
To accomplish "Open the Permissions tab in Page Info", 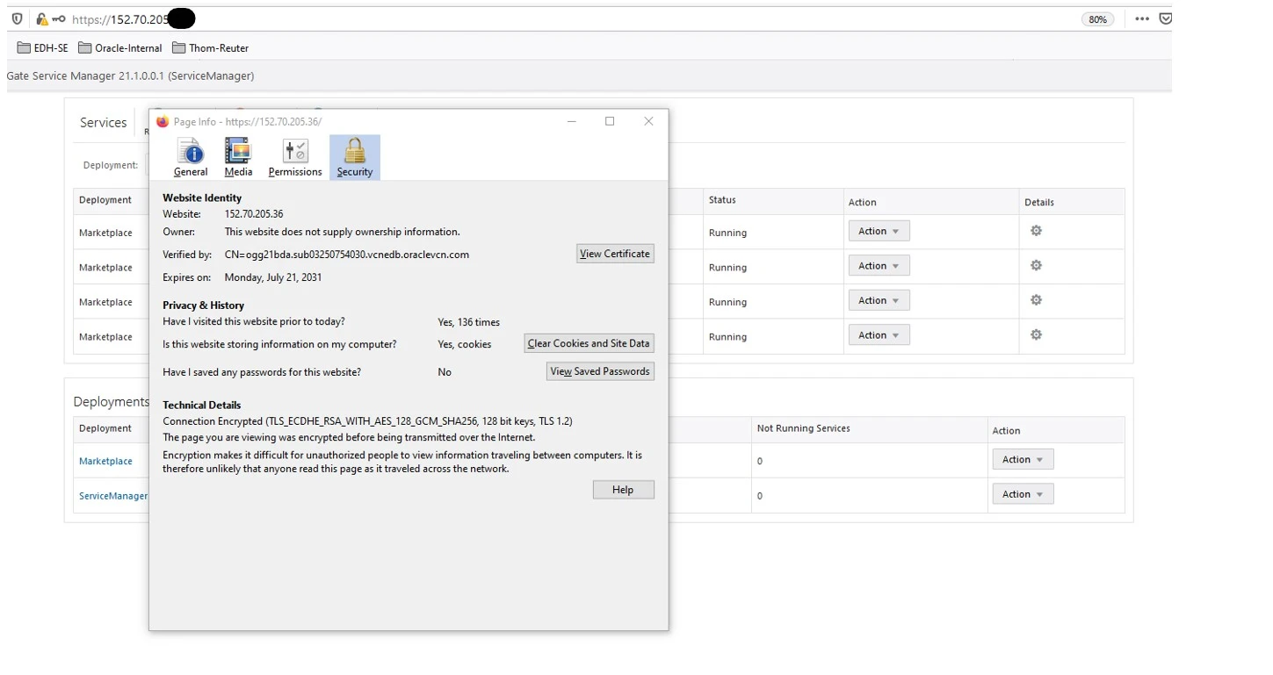I will (x=295, y=158).
